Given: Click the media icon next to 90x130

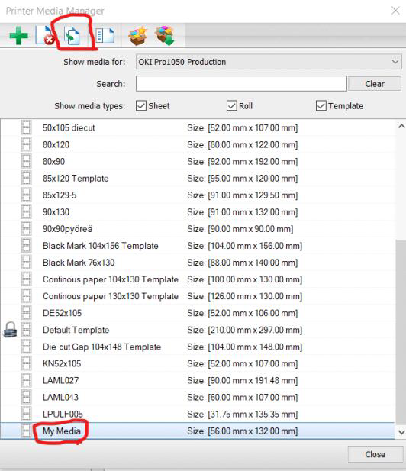Looking at the screenshot, I should click(26, 211).
